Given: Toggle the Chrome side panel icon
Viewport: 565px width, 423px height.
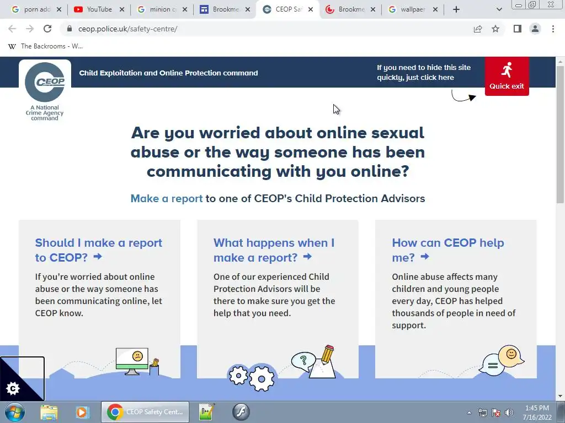Looking at the screenshot, I should coord(518,29).
